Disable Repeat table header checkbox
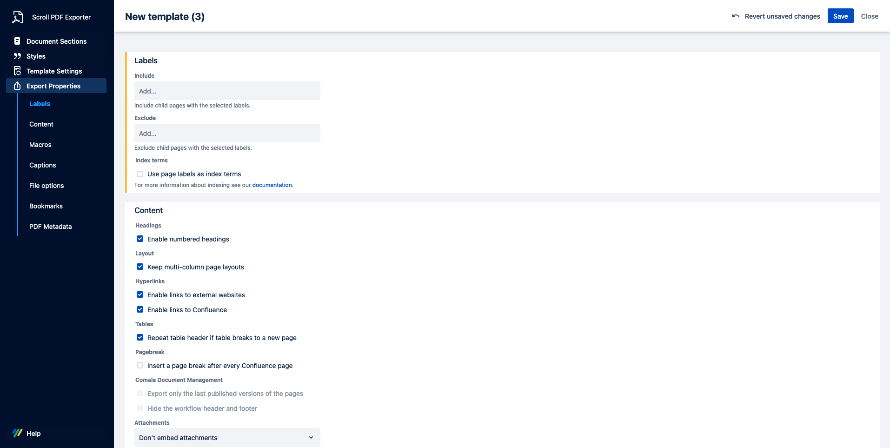 point(140,338)
